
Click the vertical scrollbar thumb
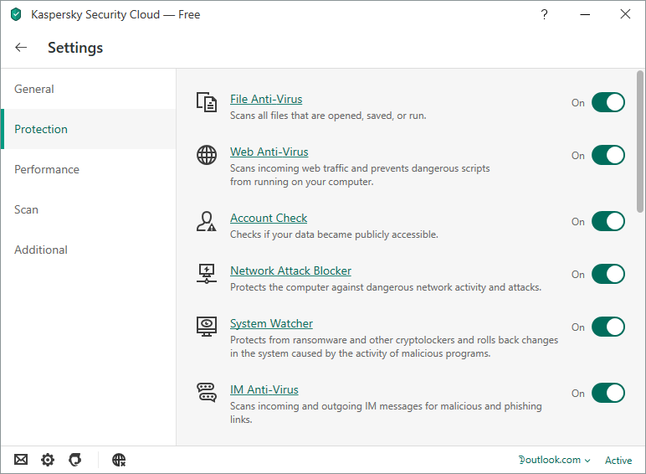640,142
